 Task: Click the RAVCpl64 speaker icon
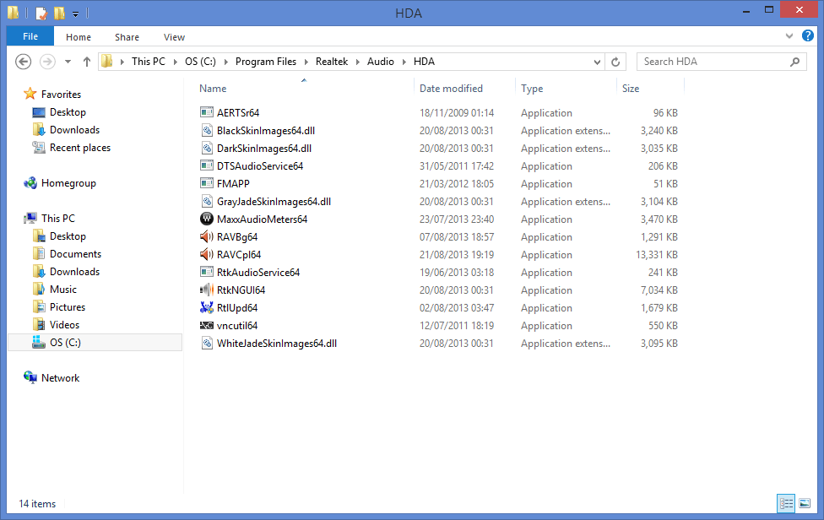(207, 254)
